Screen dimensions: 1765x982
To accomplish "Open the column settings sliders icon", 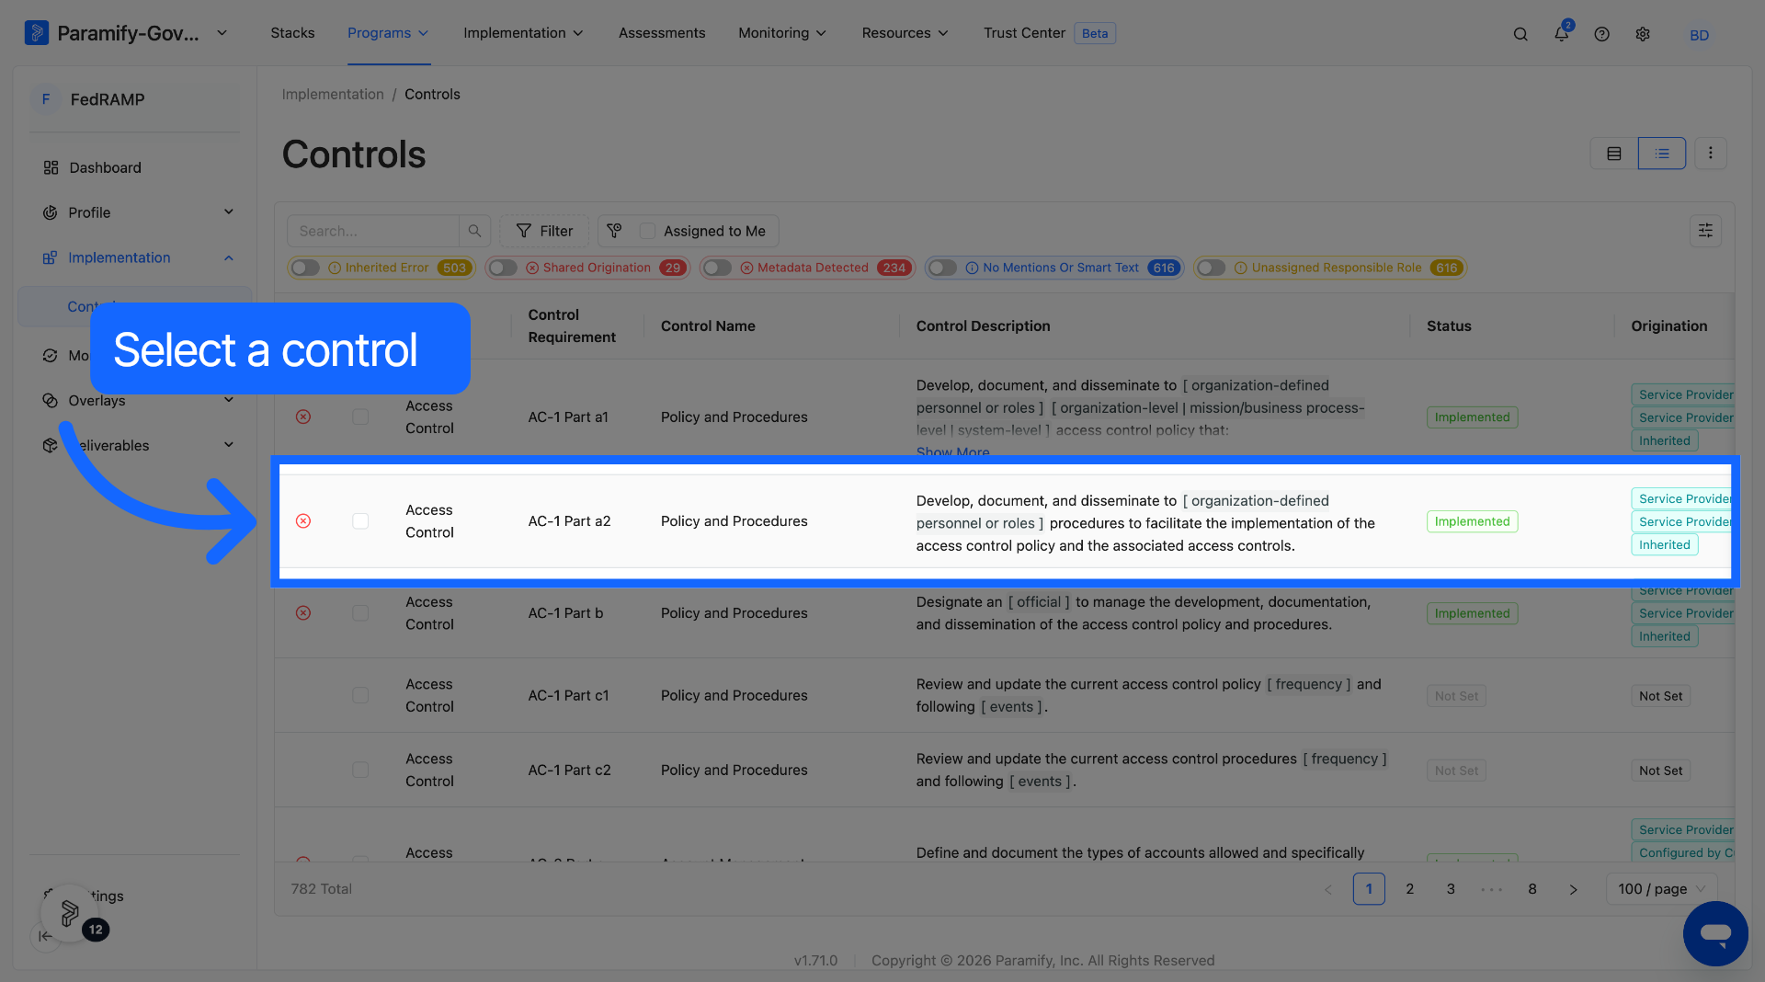I will click(x=1705, y=231).
